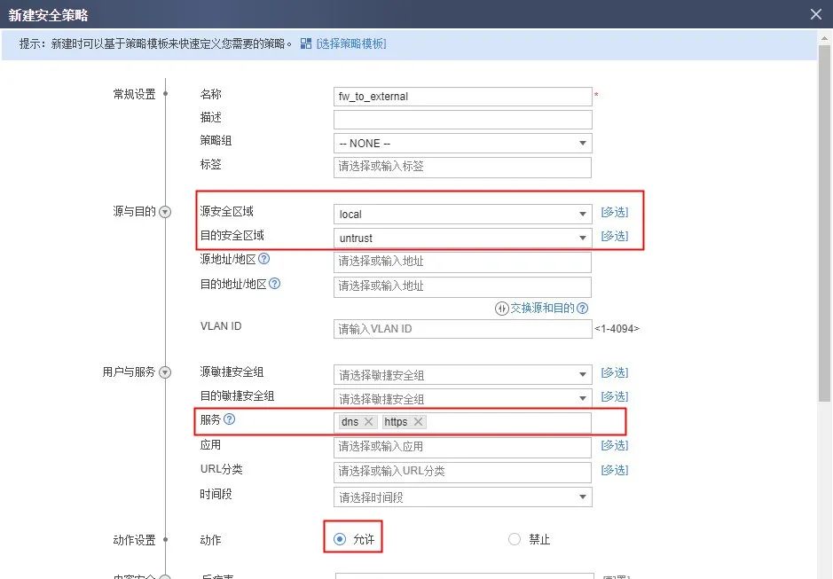
Task: Click the 应用 input field
Action: click(463, 447)
